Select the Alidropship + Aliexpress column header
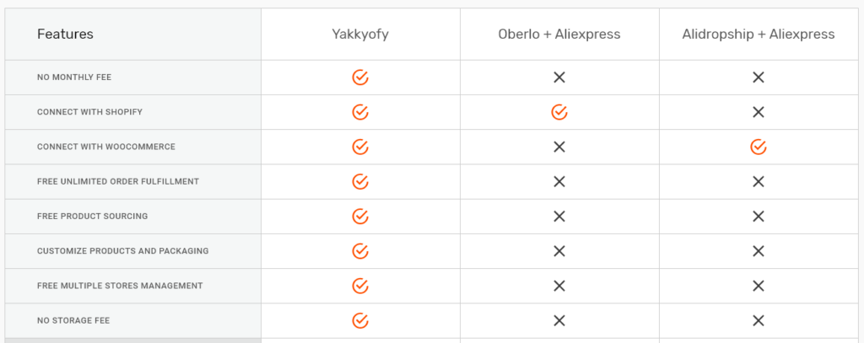The width and height of the screenshot is (864, 343). pyautogui.click(x=759, y=35)
